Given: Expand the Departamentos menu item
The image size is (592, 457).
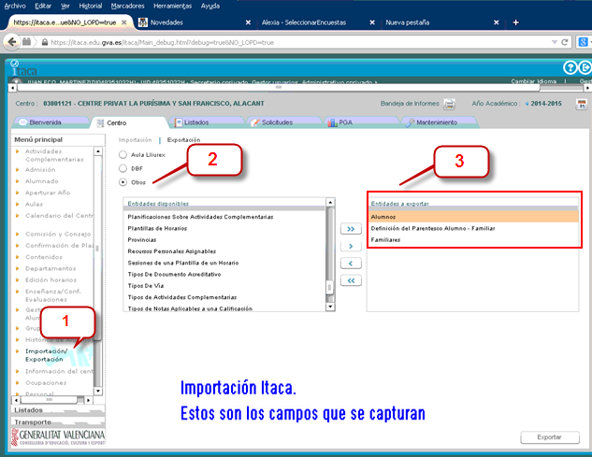Looking at the screenshot, I should click(51, 266).
